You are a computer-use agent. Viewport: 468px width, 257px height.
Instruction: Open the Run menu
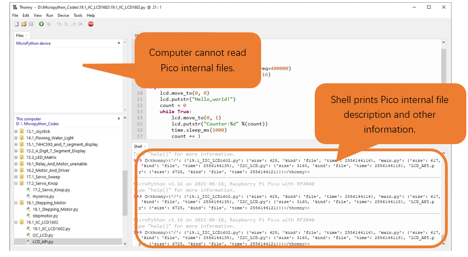(x=50, y=15)
